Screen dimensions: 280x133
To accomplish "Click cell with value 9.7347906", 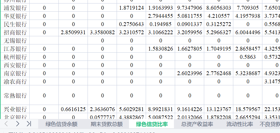I will coord(190,8).
